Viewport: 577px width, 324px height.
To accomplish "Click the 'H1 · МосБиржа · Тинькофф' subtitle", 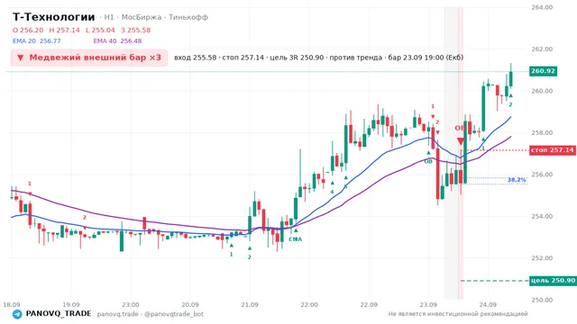I will click(x=156, y=17).
